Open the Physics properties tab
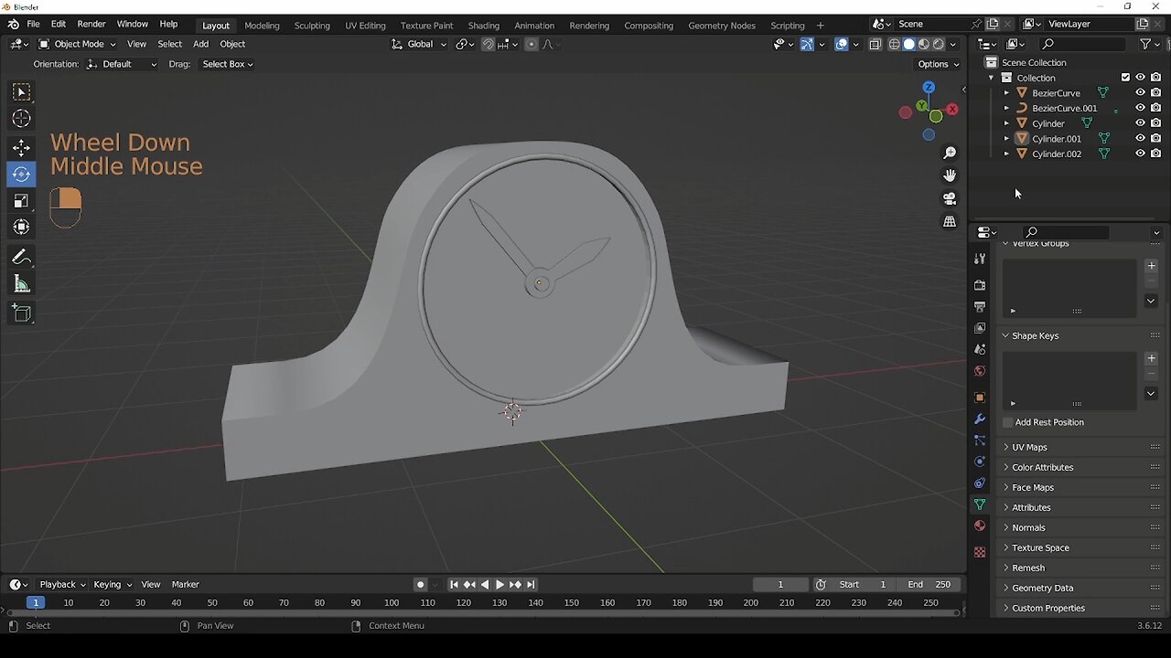Viewport: 1171px width, 658px height. (x=980, y=462)
